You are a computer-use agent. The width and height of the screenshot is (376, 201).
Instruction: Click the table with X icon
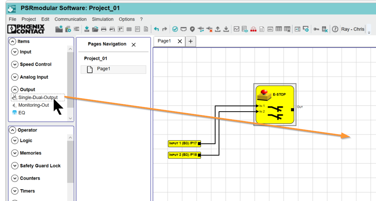[287, 29]
